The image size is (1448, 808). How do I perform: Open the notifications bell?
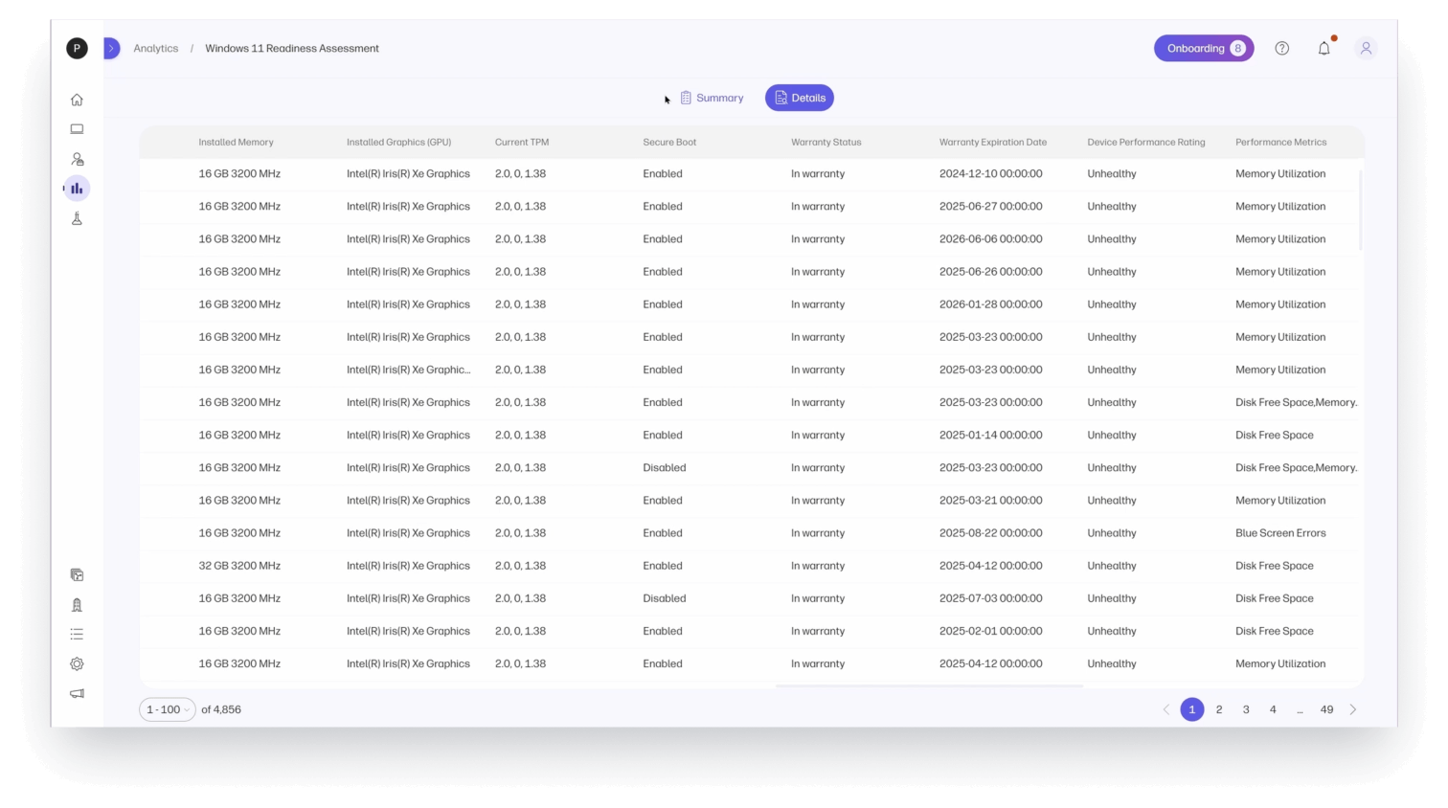point(1324,48)
